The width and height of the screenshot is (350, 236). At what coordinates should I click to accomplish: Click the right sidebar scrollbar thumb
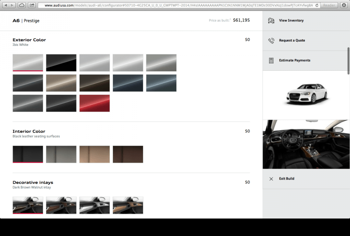(x=348, y=61)
